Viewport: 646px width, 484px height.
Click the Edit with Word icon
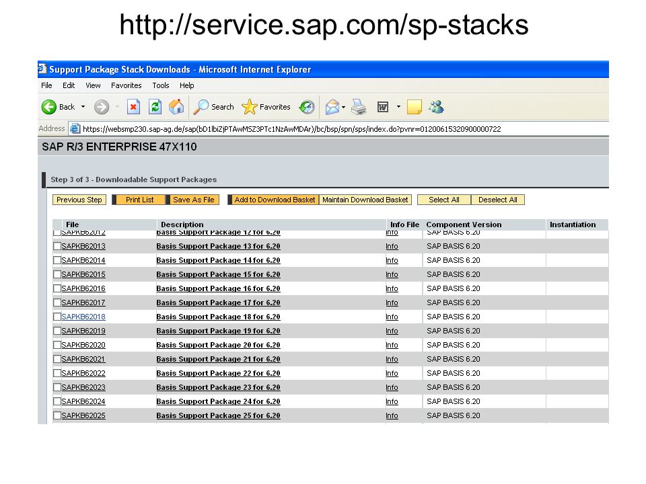pyautogui.click(x=383, y=107)
